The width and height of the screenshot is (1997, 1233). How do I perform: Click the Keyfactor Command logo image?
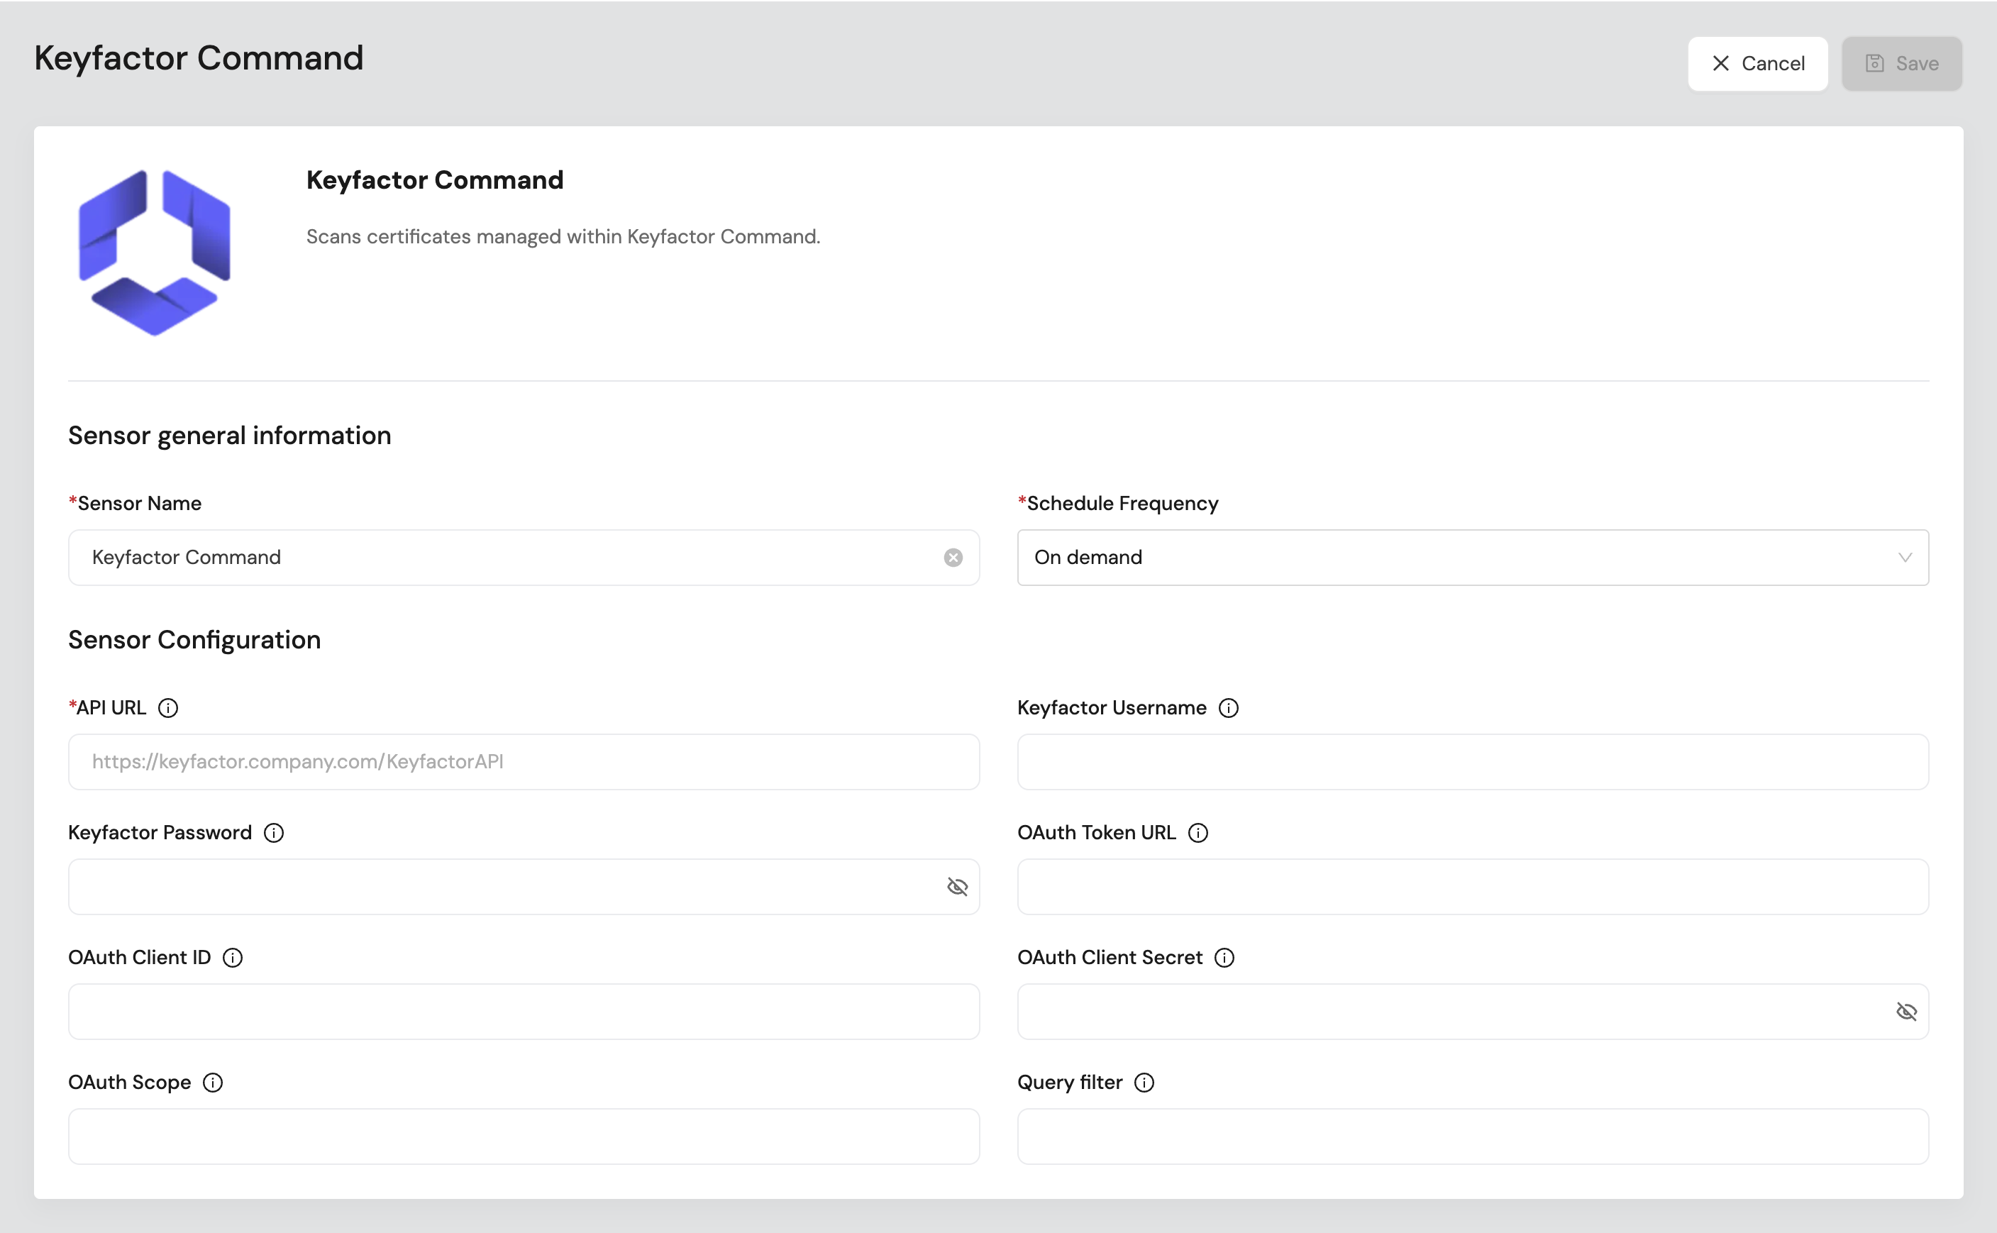point(154,253)
